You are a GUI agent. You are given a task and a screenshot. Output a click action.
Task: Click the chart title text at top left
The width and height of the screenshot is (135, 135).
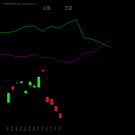click(20, 4)
